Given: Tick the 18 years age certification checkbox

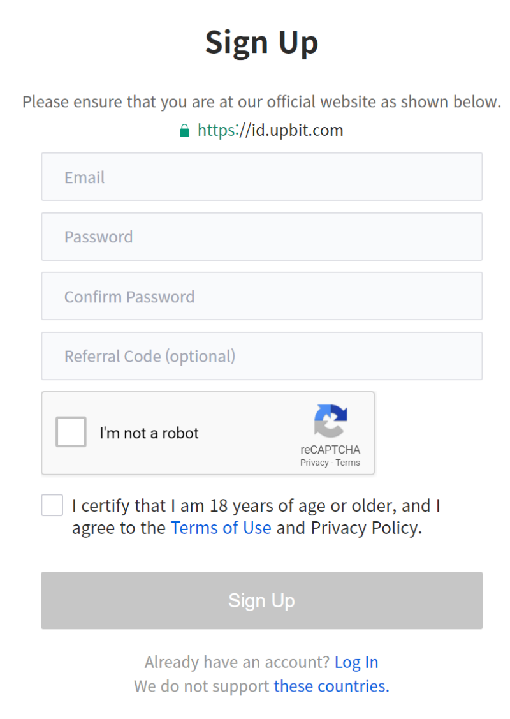Looking at the screenshot, I should pos(52,505).
